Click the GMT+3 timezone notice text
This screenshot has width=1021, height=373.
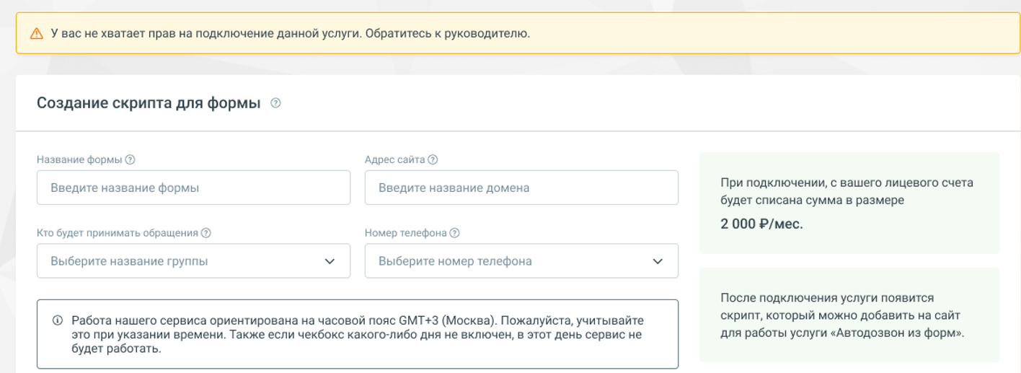357,334
